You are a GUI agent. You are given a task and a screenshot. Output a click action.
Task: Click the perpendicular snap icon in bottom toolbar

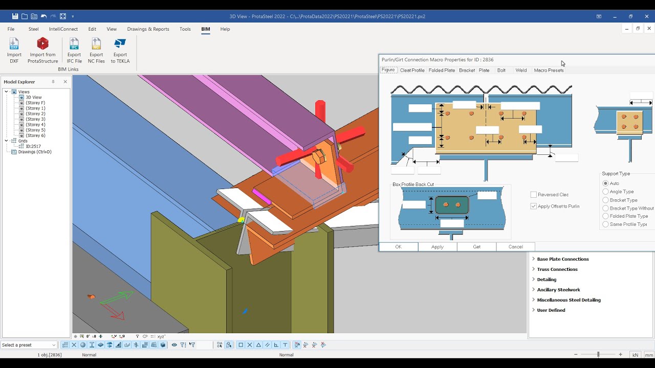coord(276,345)
